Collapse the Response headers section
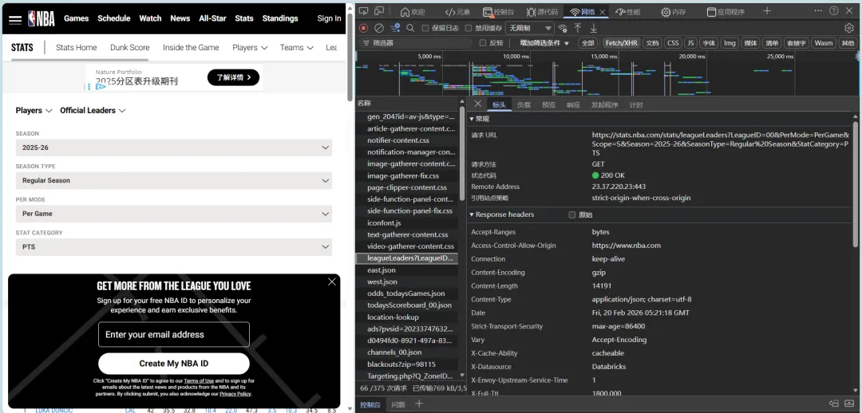Viewport: 862px width, 413px height. pos(501,214)
